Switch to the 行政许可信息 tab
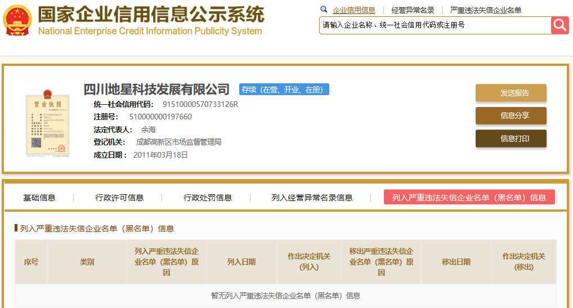 click(x=119, y=198)
